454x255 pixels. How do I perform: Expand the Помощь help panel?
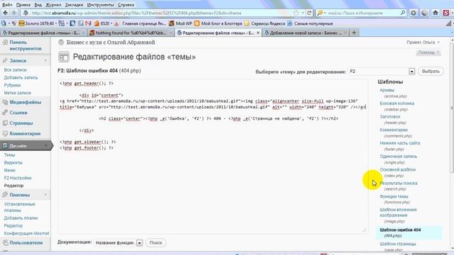tap(428, 52)
